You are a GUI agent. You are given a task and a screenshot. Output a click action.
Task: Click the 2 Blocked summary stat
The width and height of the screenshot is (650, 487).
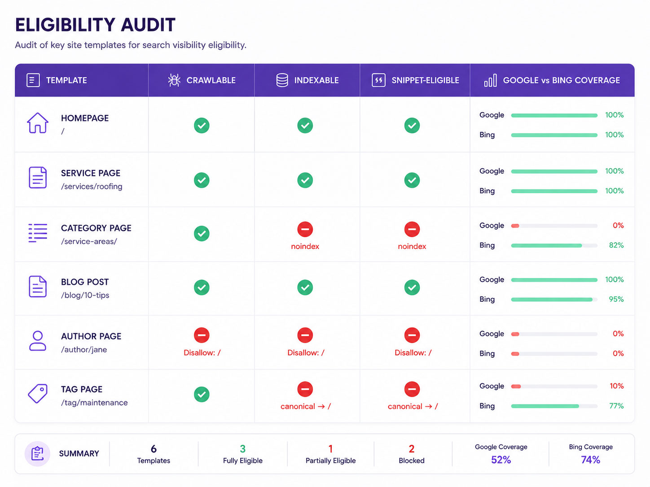(x=412, y=454)
